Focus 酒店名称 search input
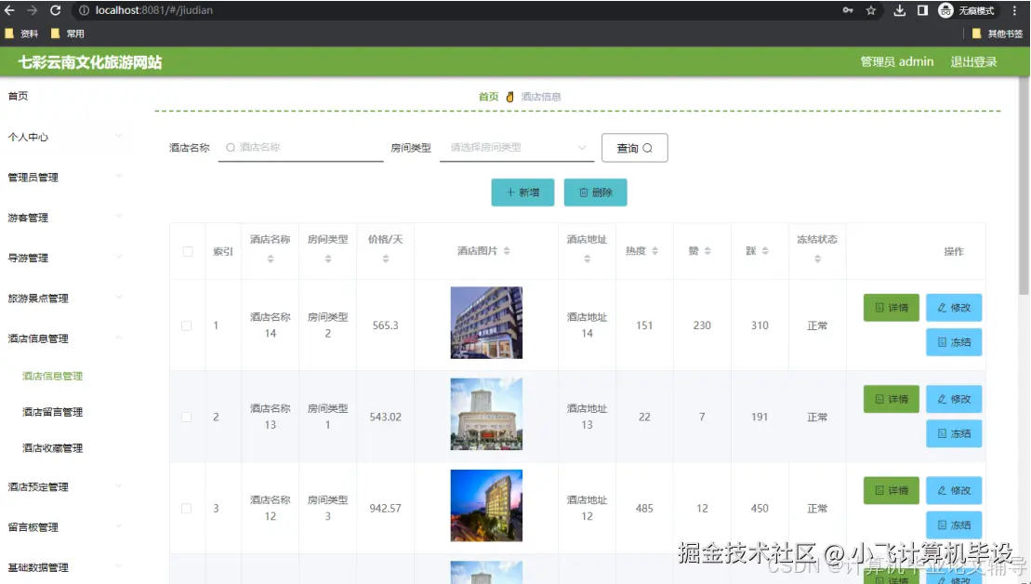1031x584 pixels. point(300,147)
